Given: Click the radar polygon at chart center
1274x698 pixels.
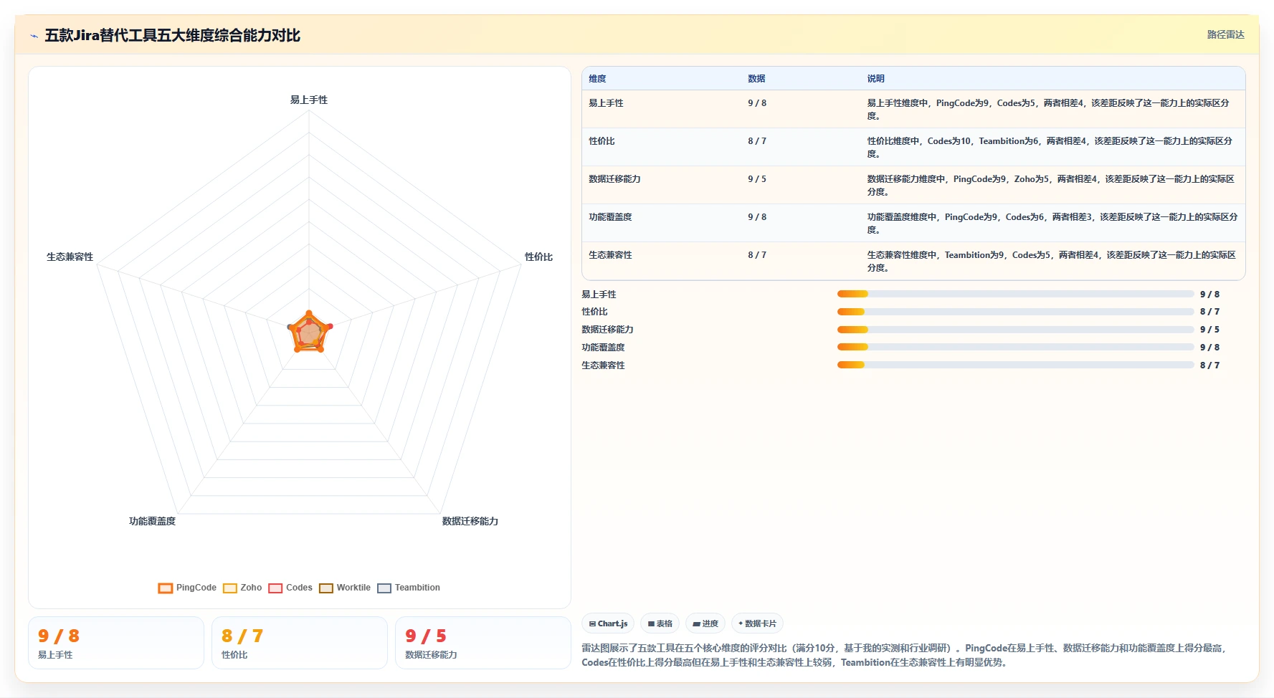Looking at the screenshot, I should (x=310, y=333).
